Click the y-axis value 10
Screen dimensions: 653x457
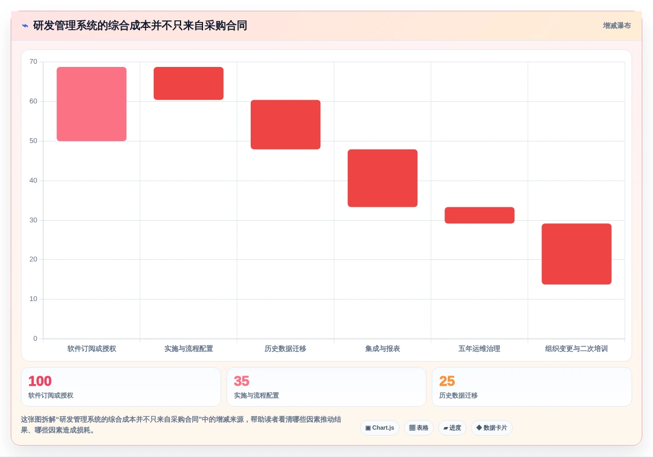(x=33, y=299)
